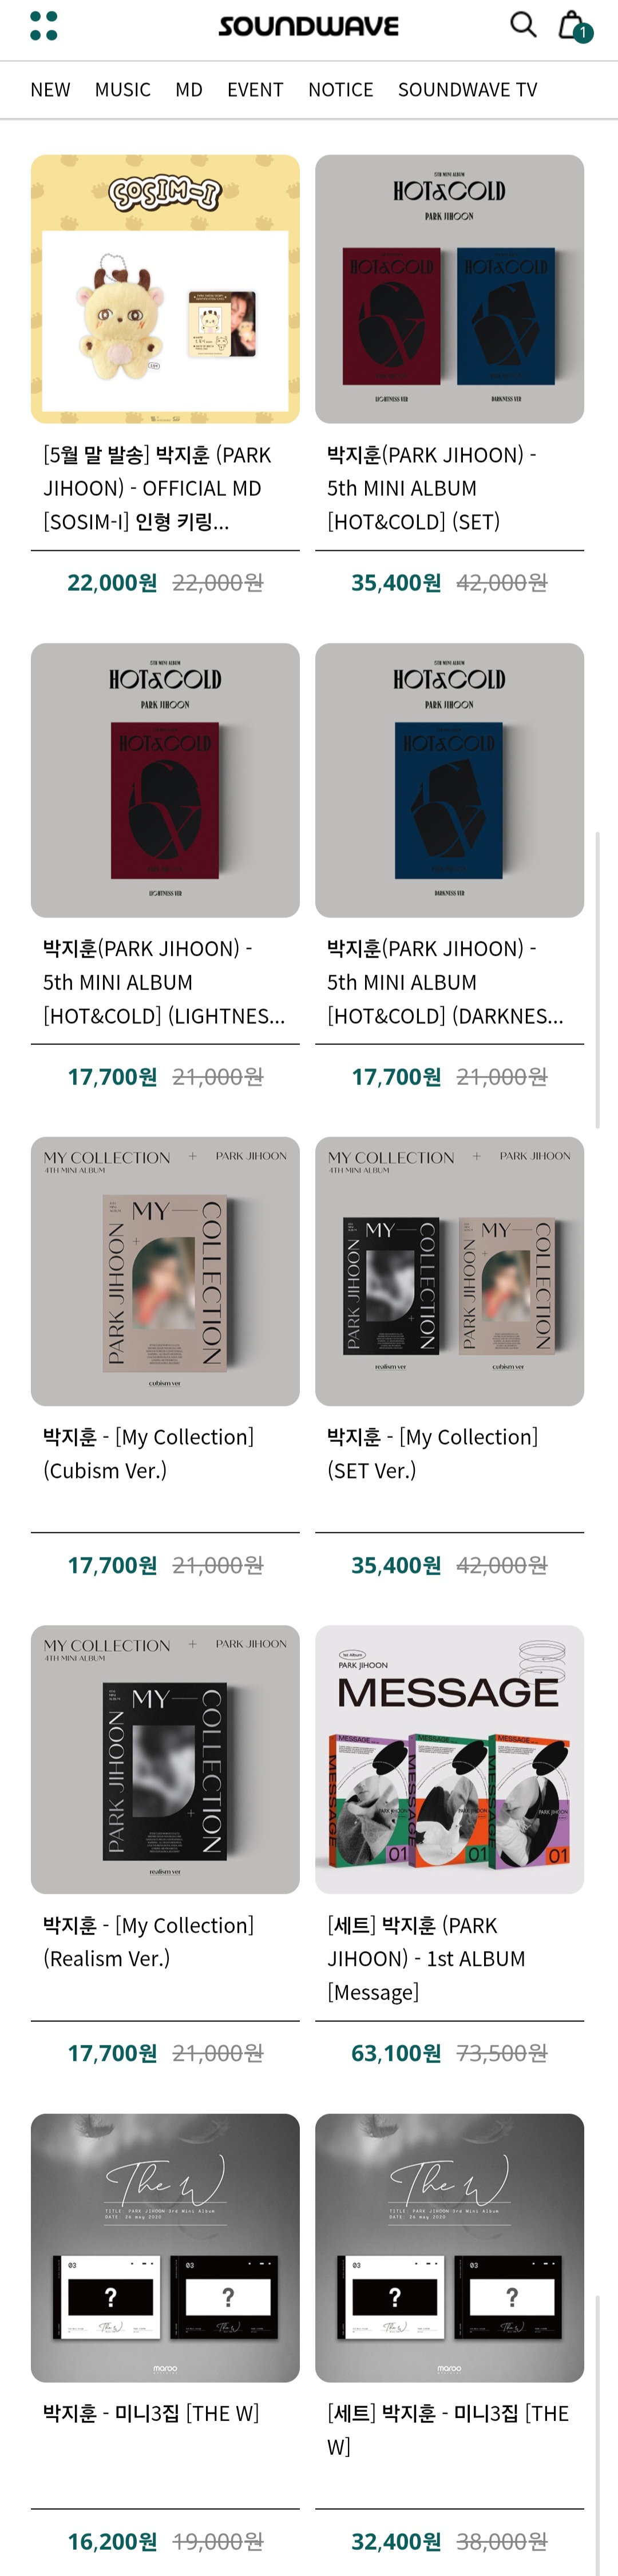Open the NOTICE menu item

(340, 90)
